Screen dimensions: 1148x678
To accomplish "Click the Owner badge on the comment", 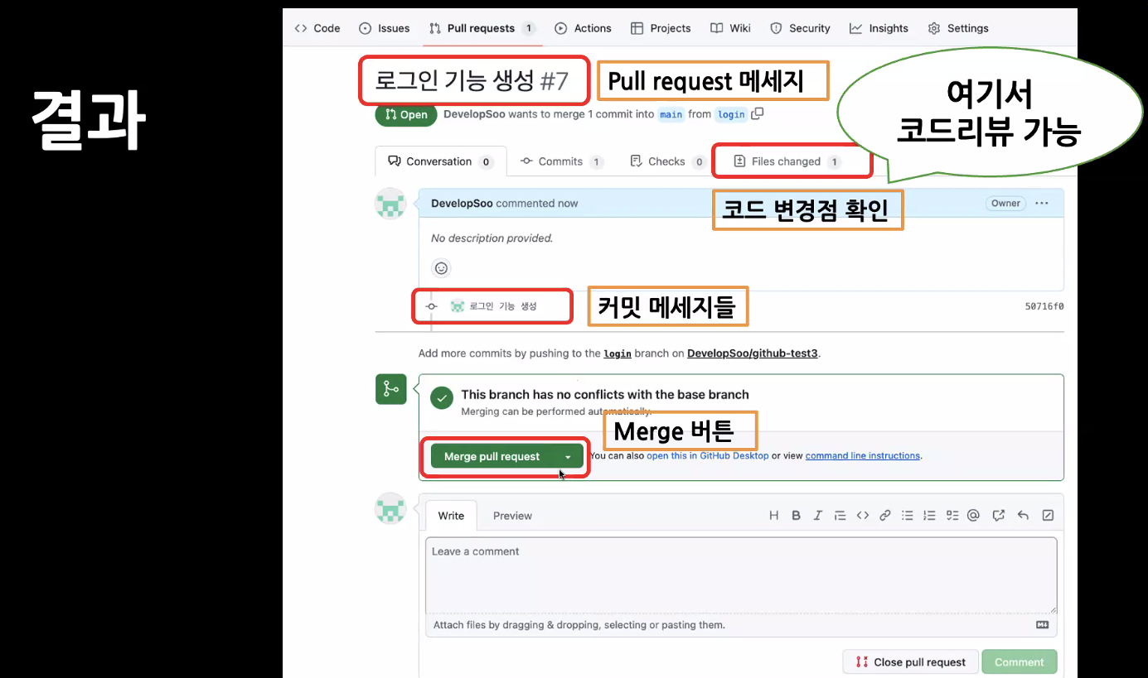I will 1006,203.
